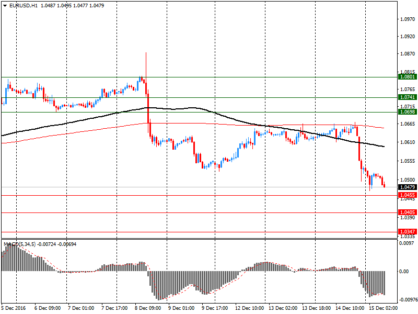Click the 13 Dec 02:00 time label
418x314 pixels.
(283, 308)
